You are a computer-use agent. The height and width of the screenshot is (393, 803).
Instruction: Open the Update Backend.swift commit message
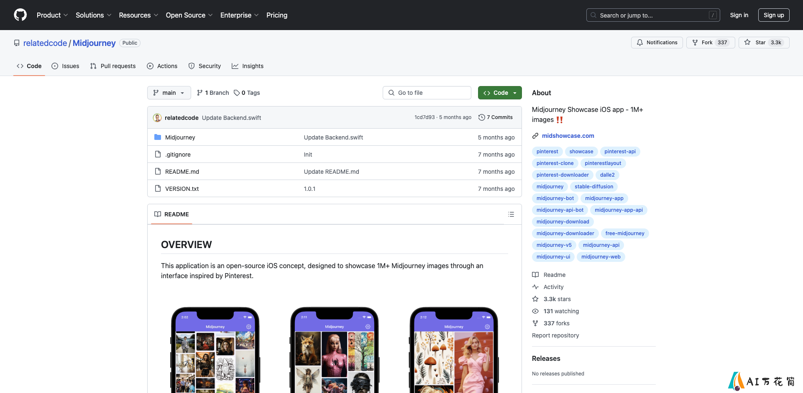[x=231, y=118]
